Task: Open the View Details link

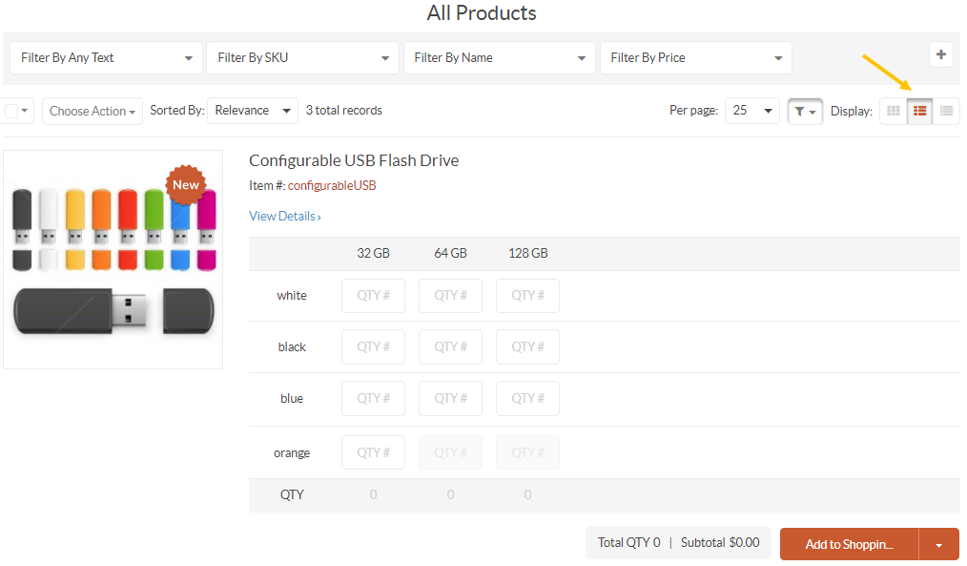Action: coord(285,216)
